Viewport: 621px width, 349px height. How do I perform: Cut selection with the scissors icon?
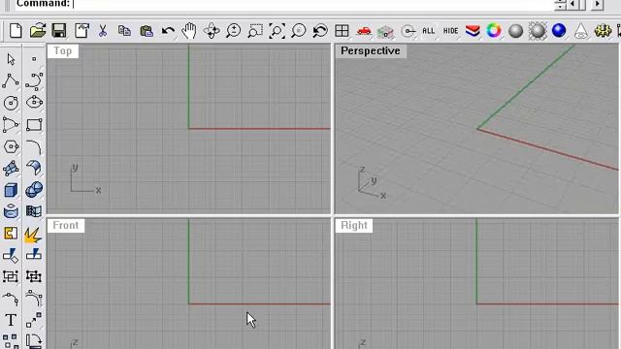[103, 30]
